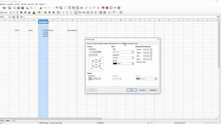The height and width of the screenshot is (124, 221).
Task: Click the Larghezza 0,75 pt field
Action: [122, 58]
